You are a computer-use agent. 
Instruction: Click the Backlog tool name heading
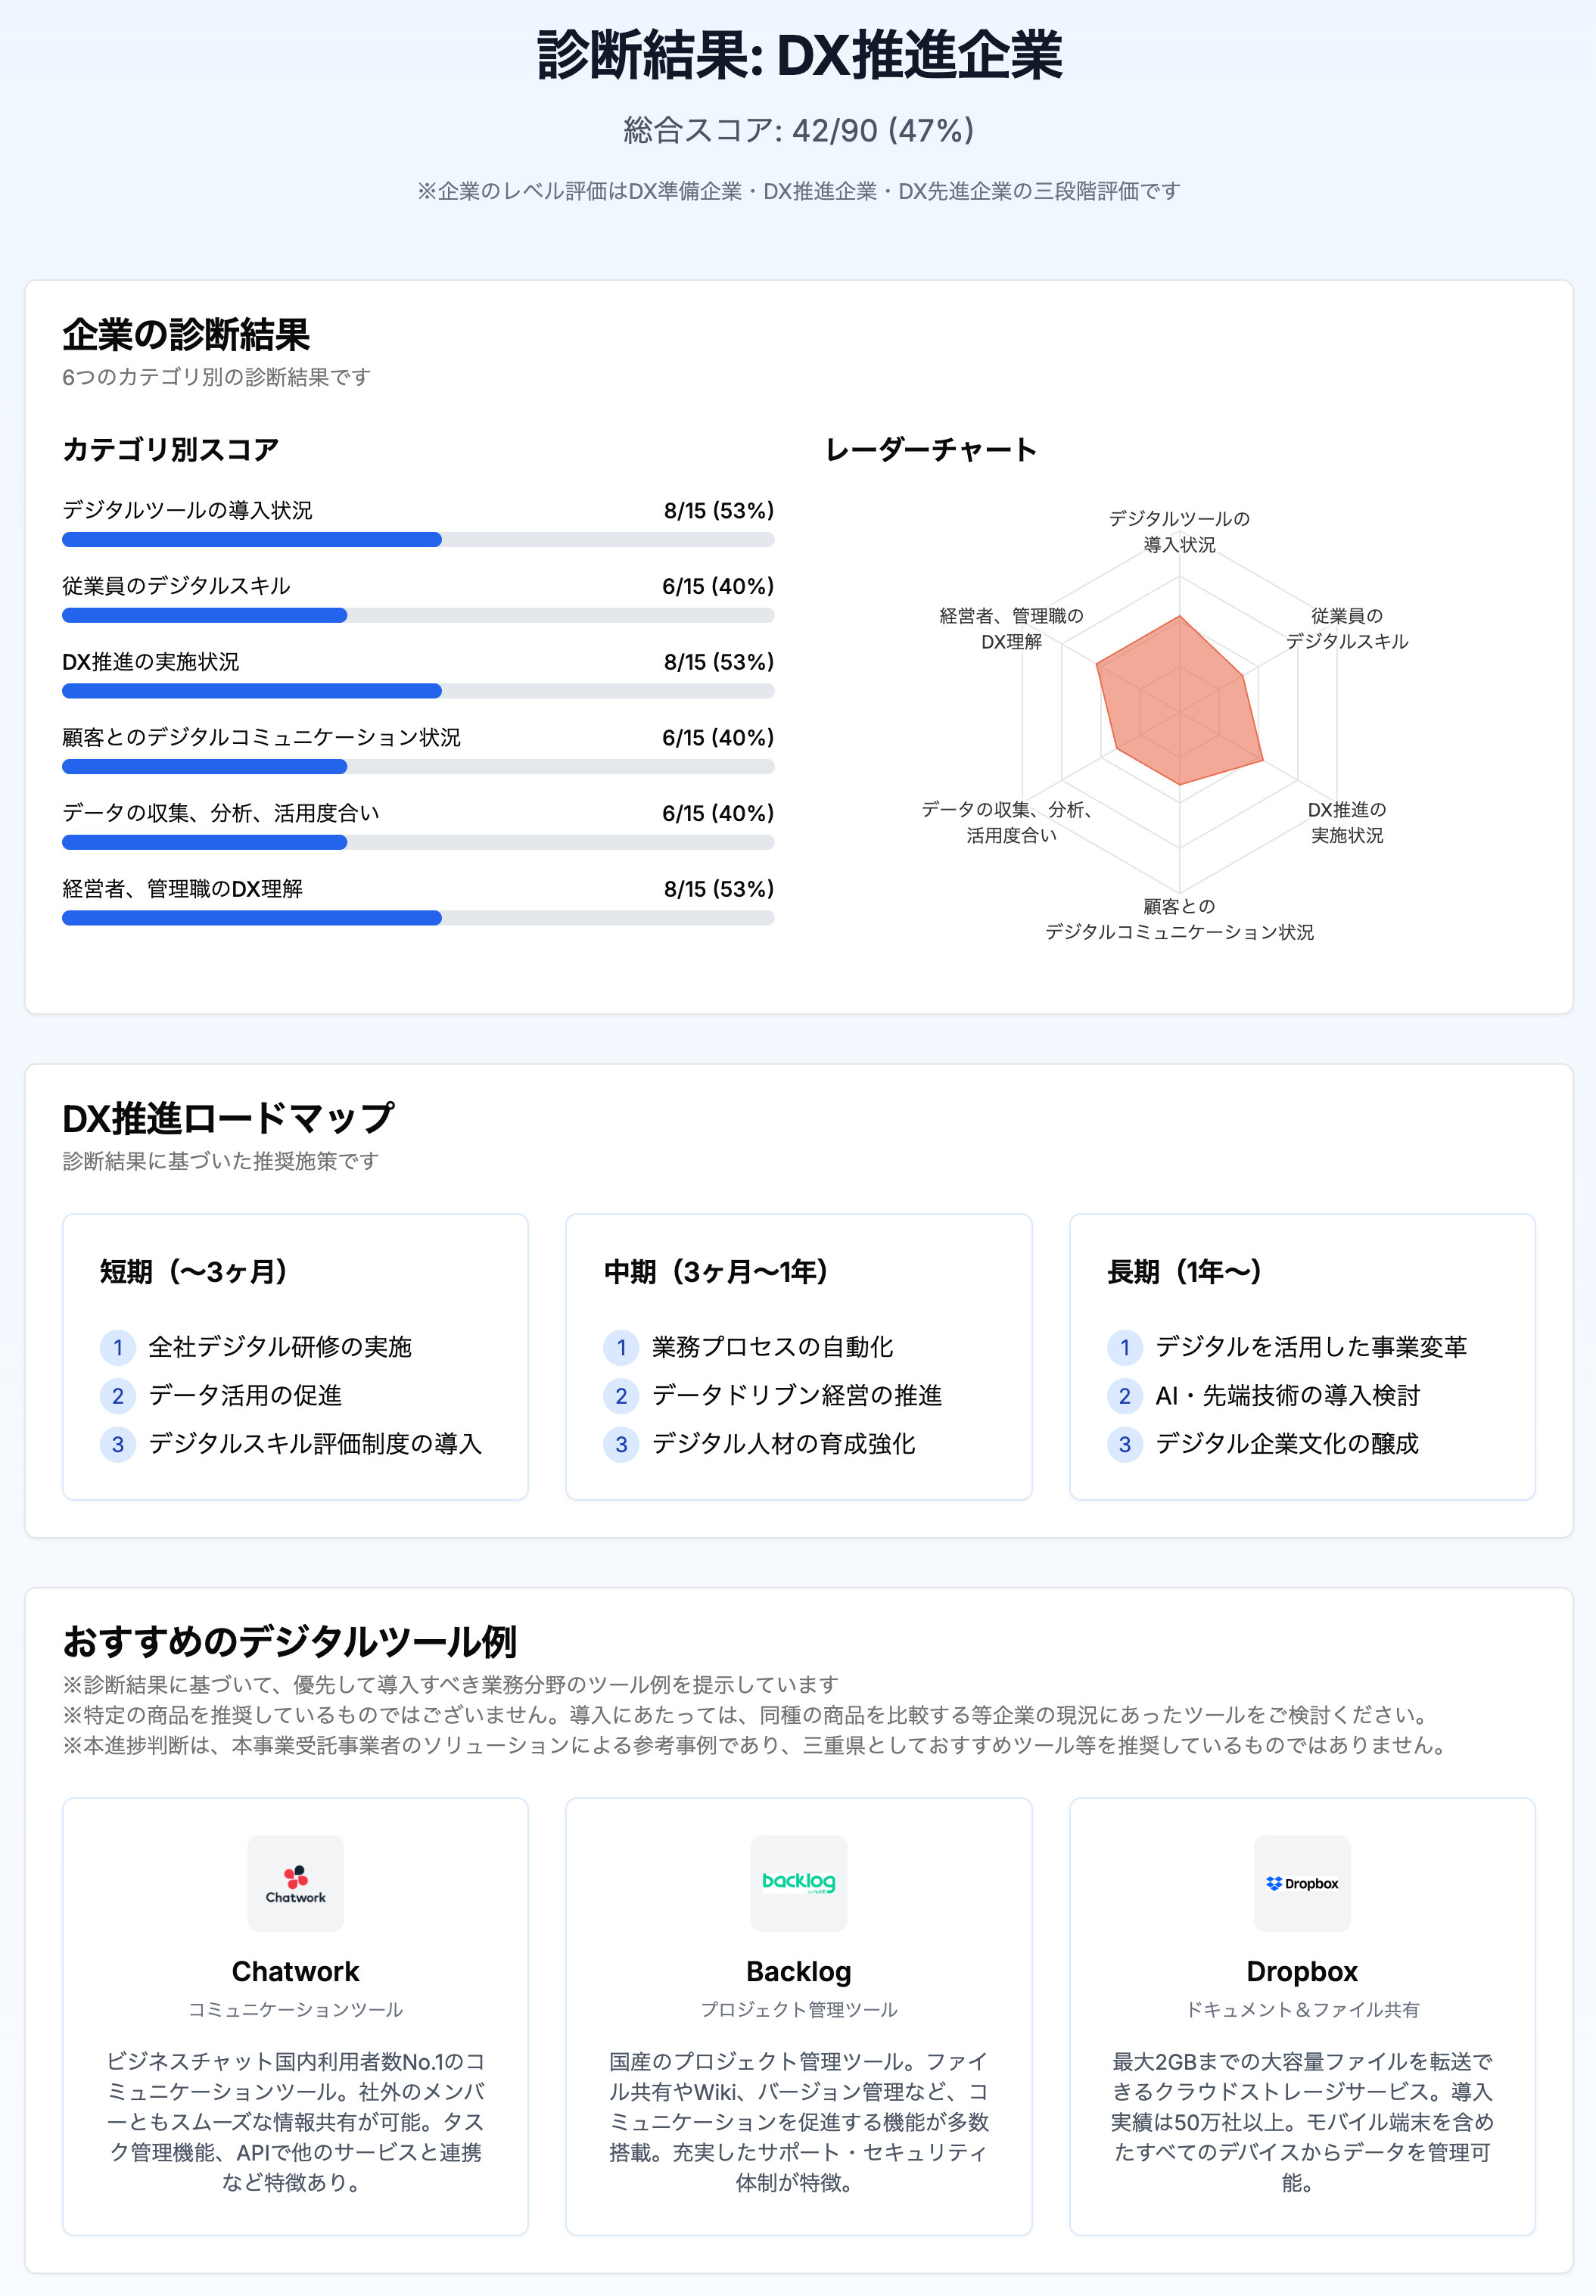click(798, 1971)
